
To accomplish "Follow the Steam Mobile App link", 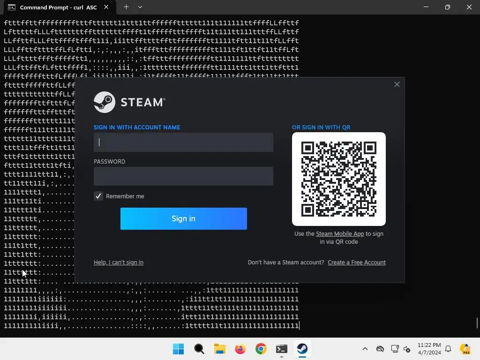I will tap(340, 234).
